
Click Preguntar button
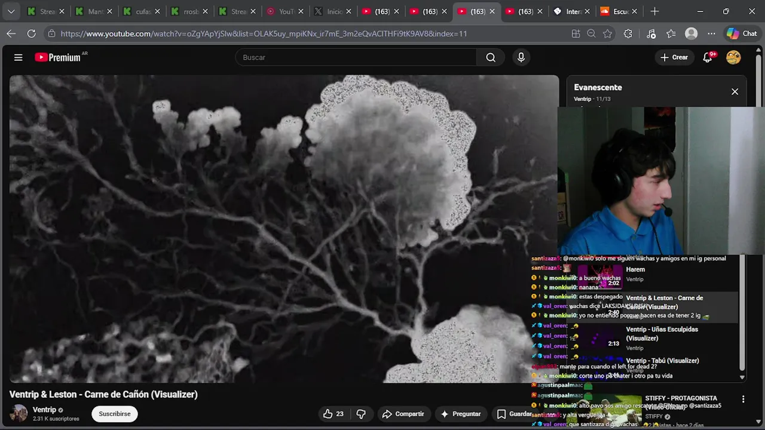461,414
